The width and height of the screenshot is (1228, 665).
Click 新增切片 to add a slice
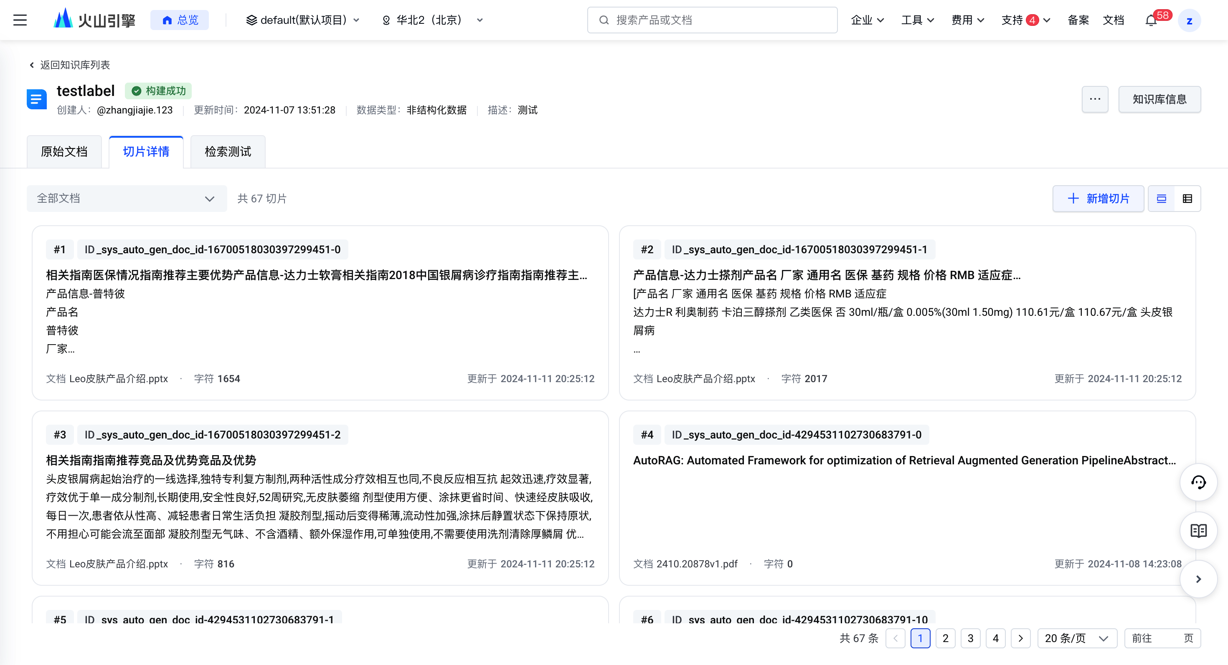pyautogui.click(x=1098, y=199)
